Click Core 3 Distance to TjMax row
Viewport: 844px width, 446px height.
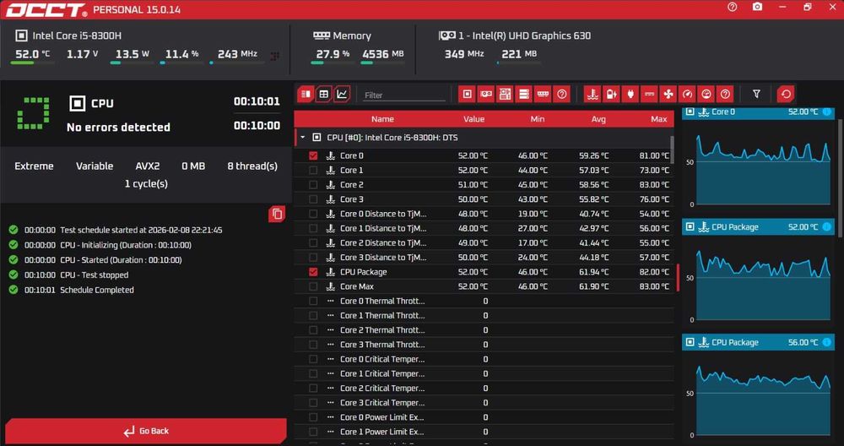(x=484, y=258)
